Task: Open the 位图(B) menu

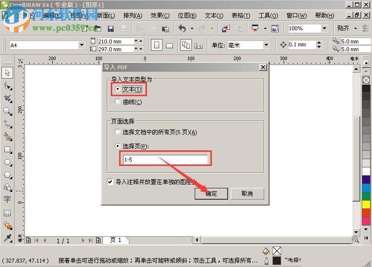Action: [x=187, y=16]
